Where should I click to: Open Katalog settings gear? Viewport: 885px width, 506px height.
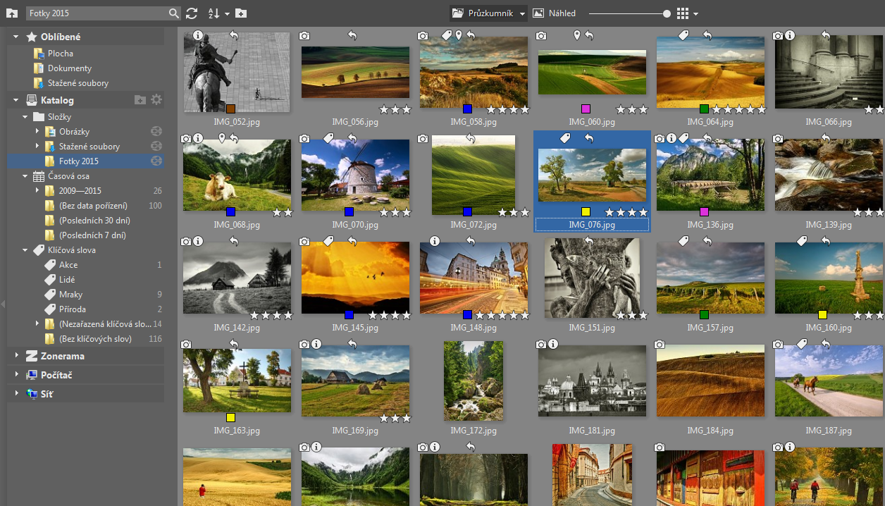156,100
